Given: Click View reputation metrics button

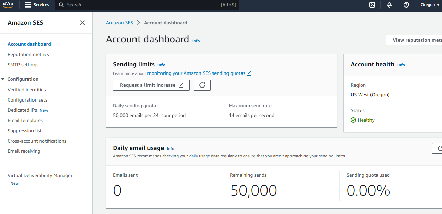Looking at the screenshot, I should (414, 40).
